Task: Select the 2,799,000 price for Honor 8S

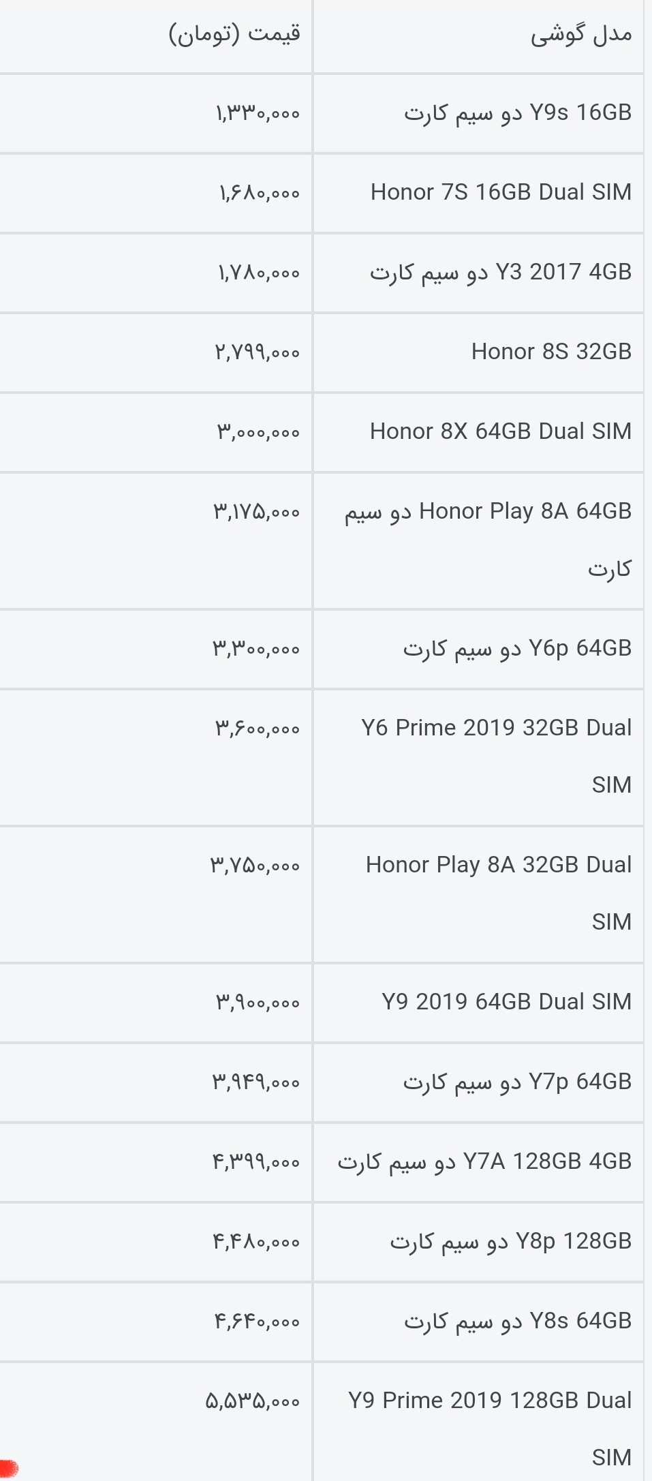Action: click(257, 352)
